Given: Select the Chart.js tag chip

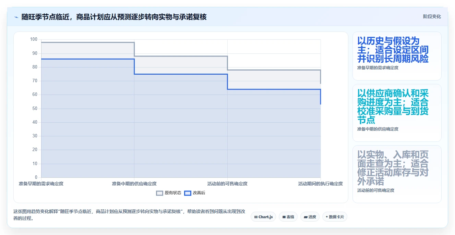Looking at the screenshot, I should click(x=263, y=217).
